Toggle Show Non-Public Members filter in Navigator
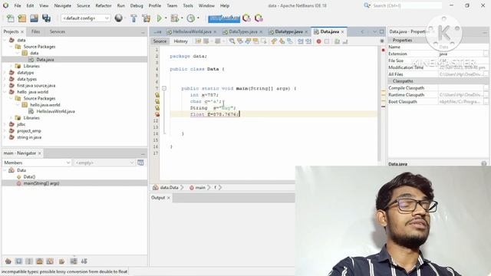This screenshot has height=276, width=491. tap(39, 261)
